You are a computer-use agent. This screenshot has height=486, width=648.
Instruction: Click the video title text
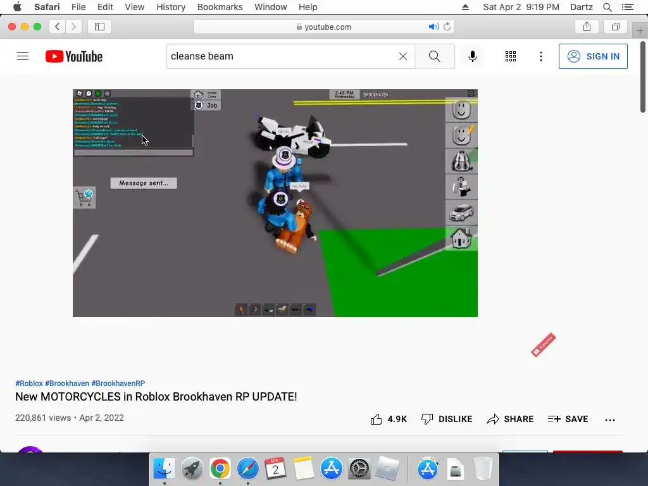point(156,397)
